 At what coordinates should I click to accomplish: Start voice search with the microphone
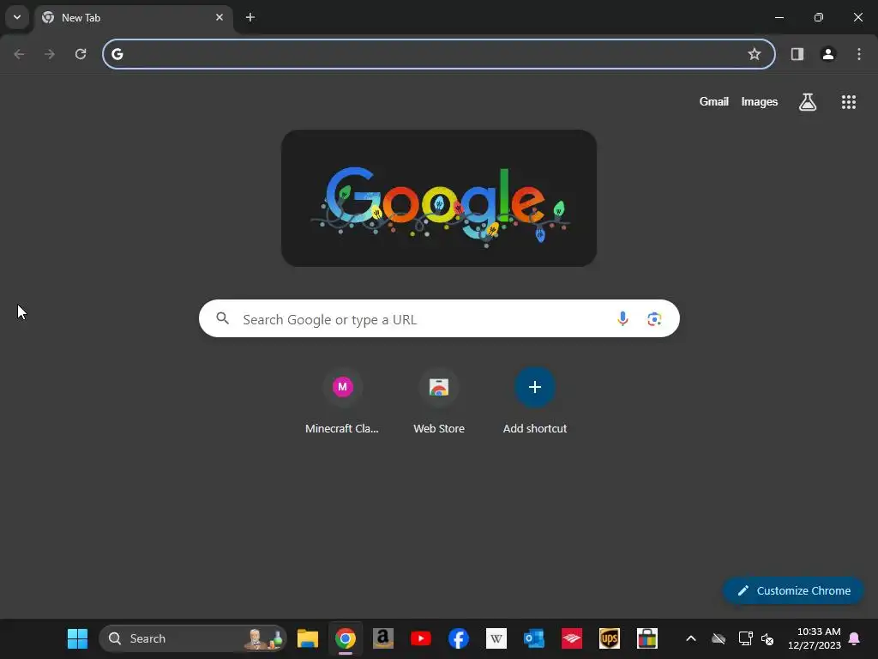(622, 319)
